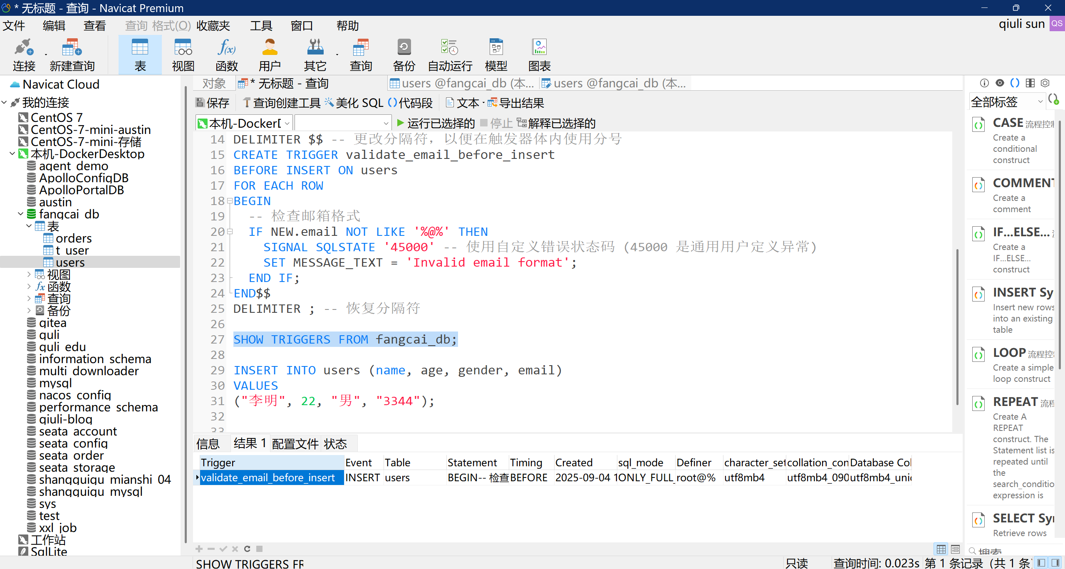
Task: Open the 工具 menu
Action: point(261,26)
